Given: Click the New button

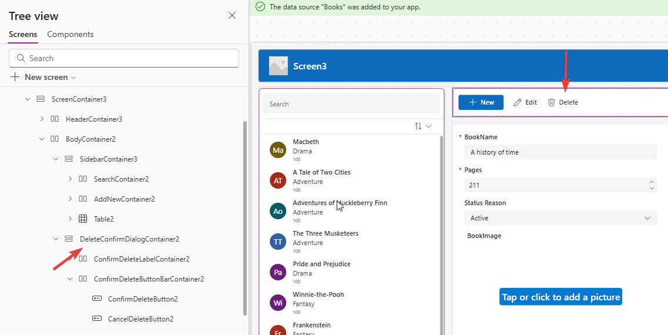Looking at the screenshot, I should click(x=481, y=102).
